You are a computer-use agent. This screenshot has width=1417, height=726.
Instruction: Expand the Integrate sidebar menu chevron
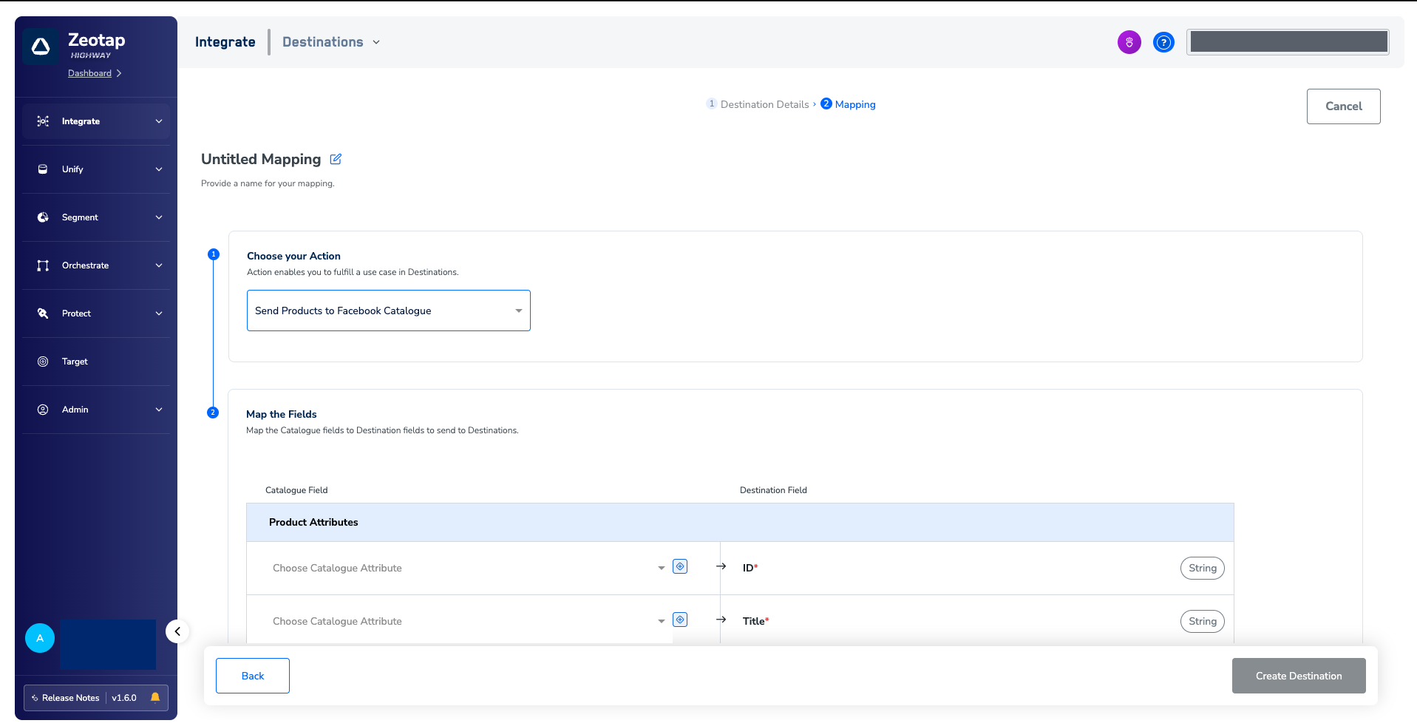pos(159,121)
